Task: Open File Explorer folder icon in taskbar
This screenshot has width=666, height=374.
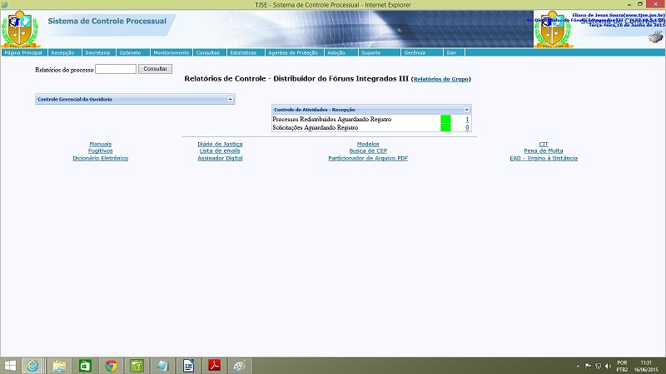Action: point(59,365)
